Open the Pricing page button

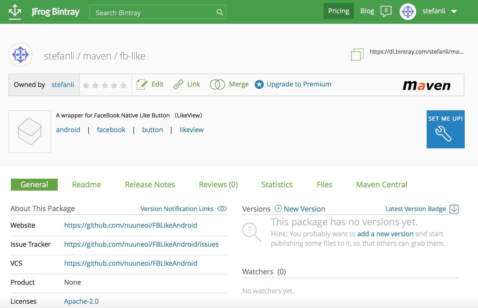click(x=338, y=11)
